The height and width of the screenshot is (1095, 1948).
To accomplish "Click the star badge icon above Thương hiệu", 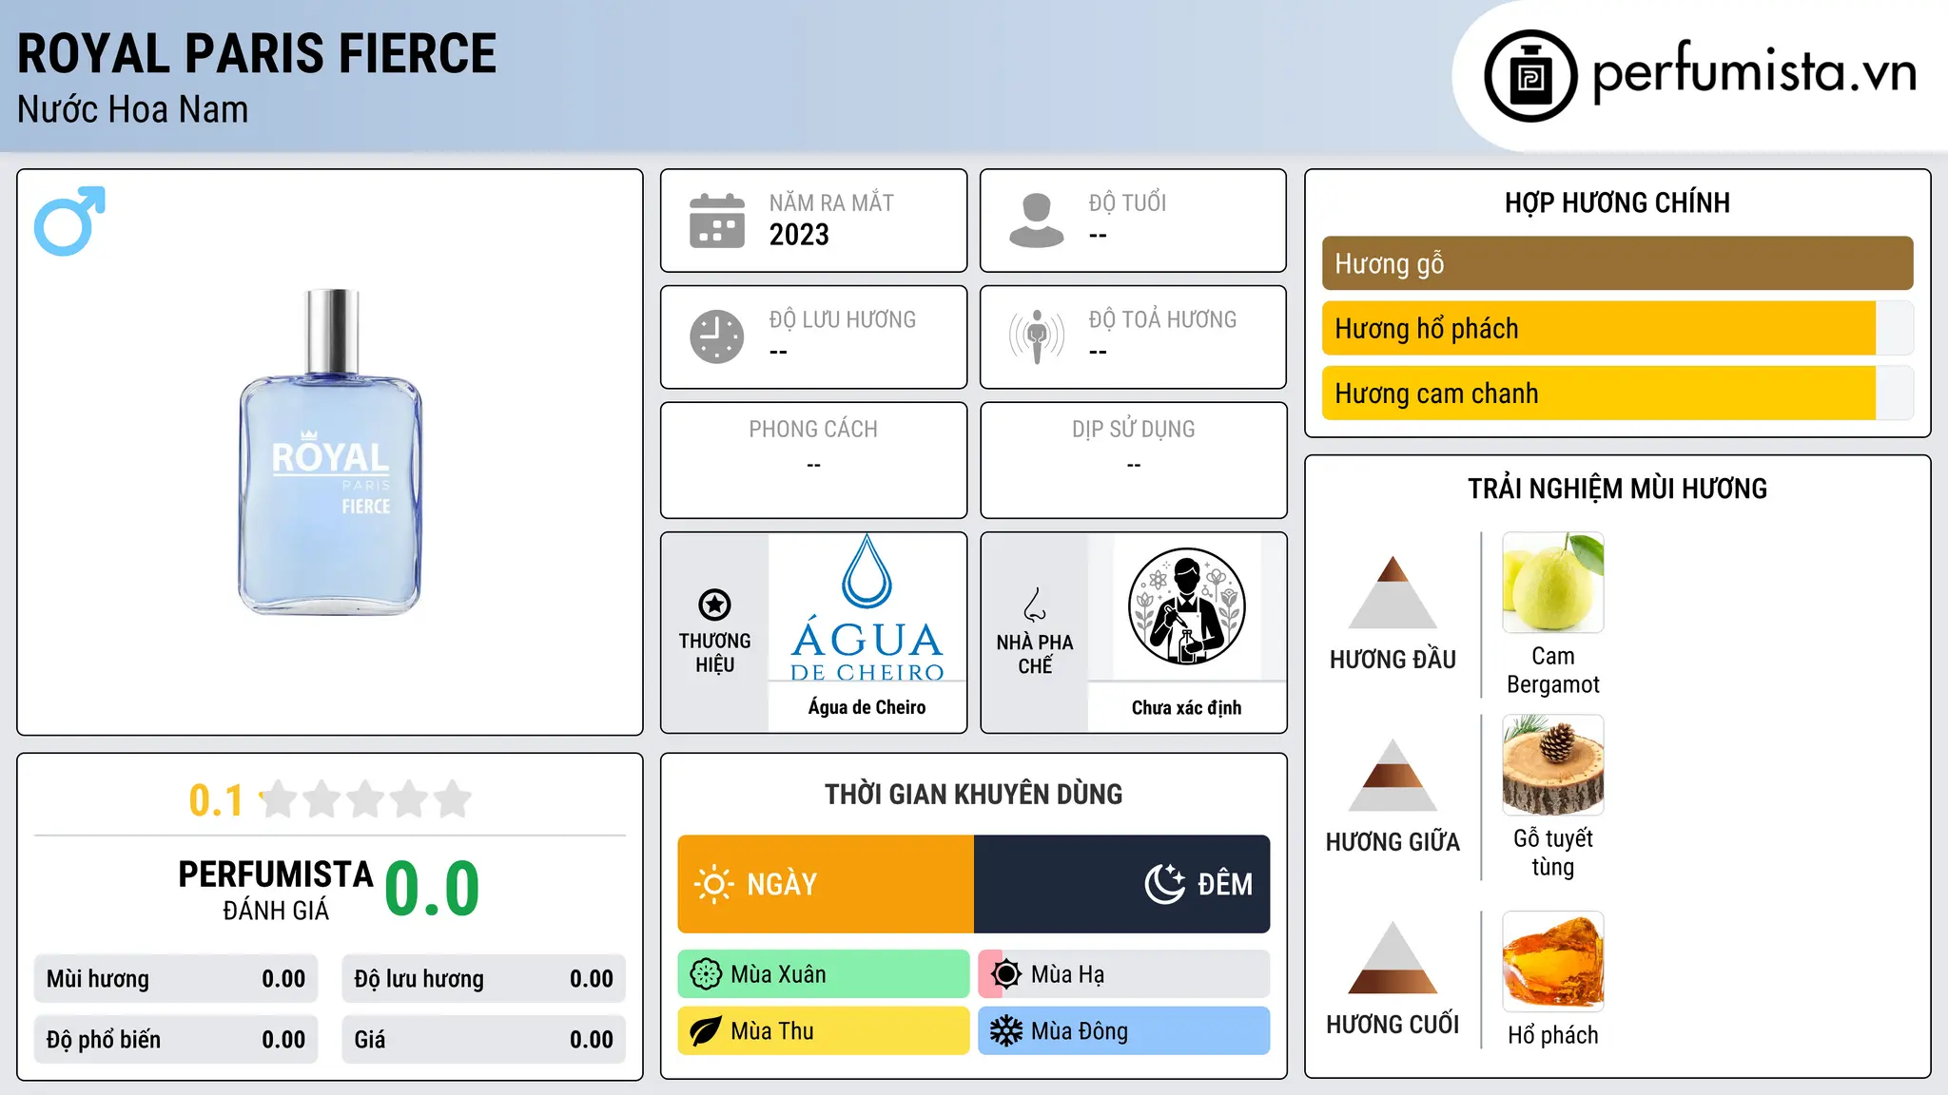I will tap(714, 605).
